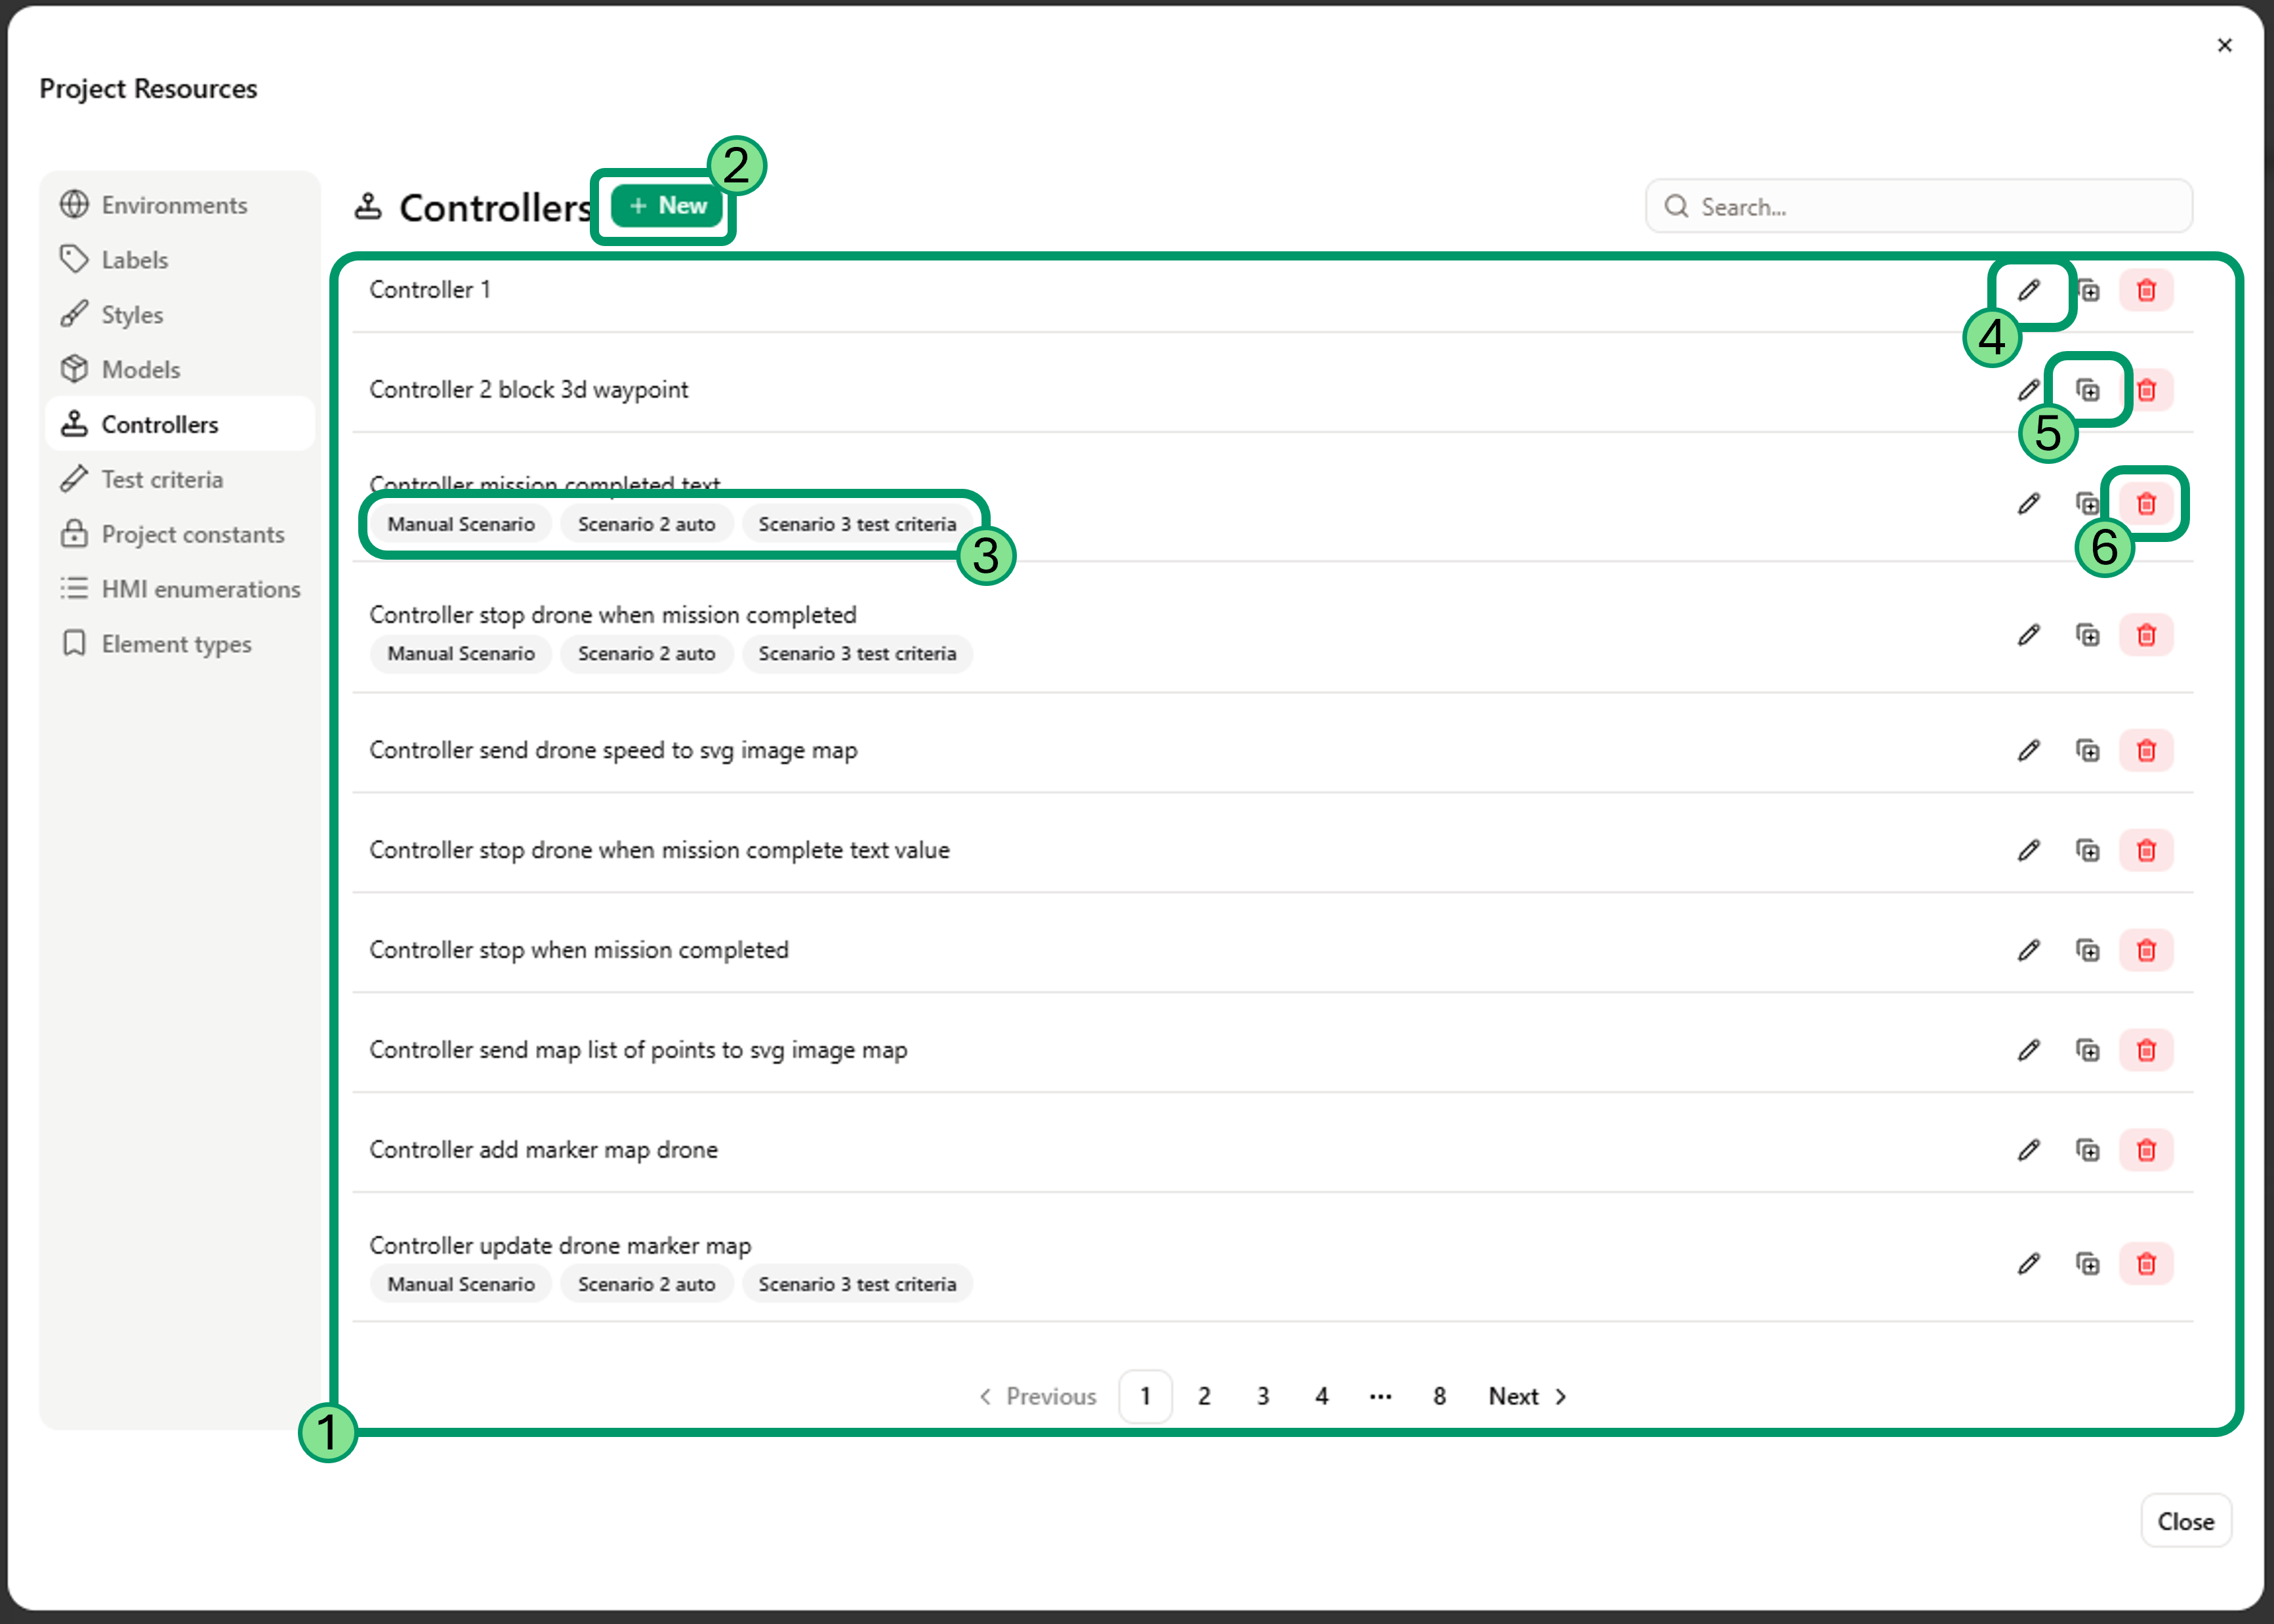Close the dialog via the Close button
The height and width of the screenshot is (1624, 2274).
pyautogui.click(x=2186, y=1521)
